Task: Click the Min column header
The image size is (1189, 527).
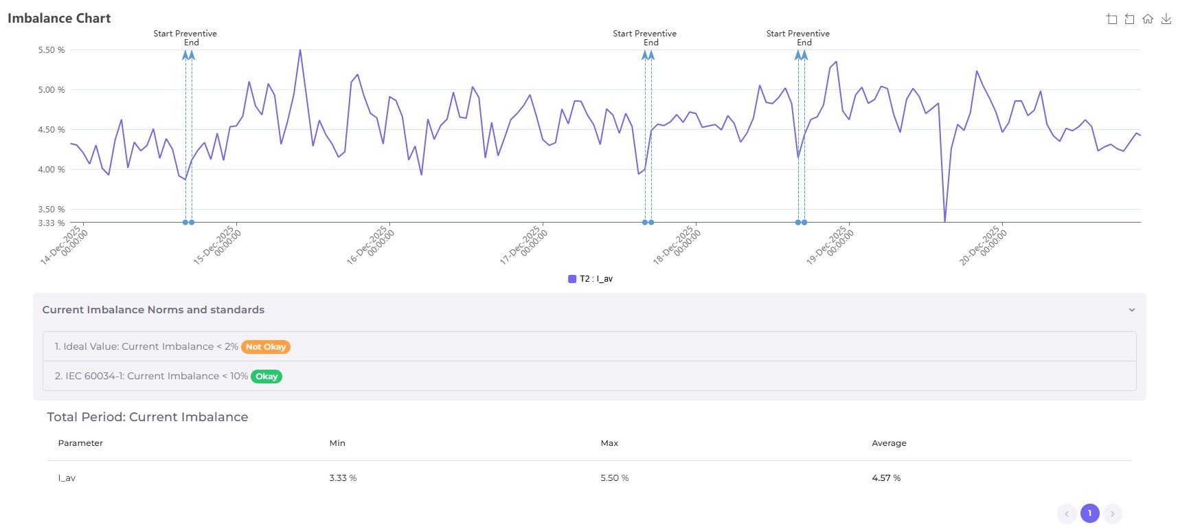Action: [x=337, y=443]
